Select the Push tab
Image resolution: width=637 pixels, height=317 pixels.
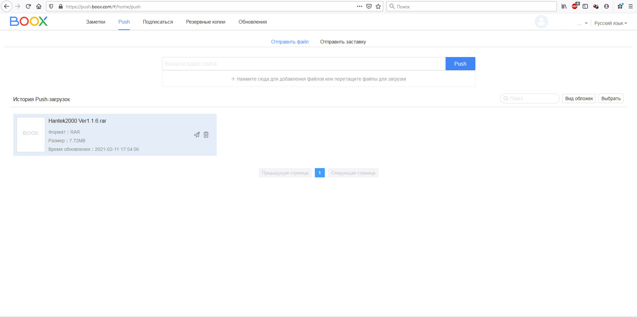(x=124, y=22)
